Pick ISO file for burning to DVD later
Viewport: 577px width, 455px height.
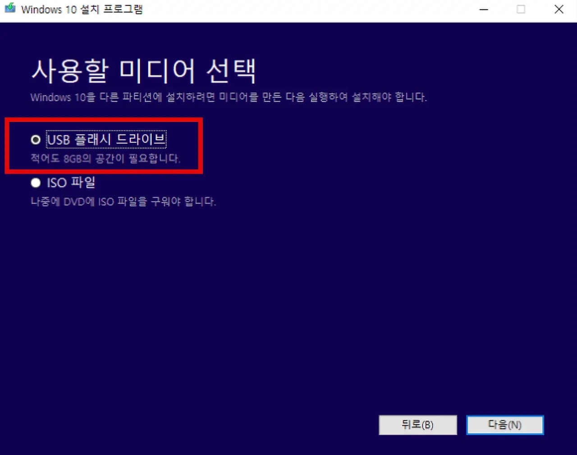pyautogui.click(x=35, y=183)
